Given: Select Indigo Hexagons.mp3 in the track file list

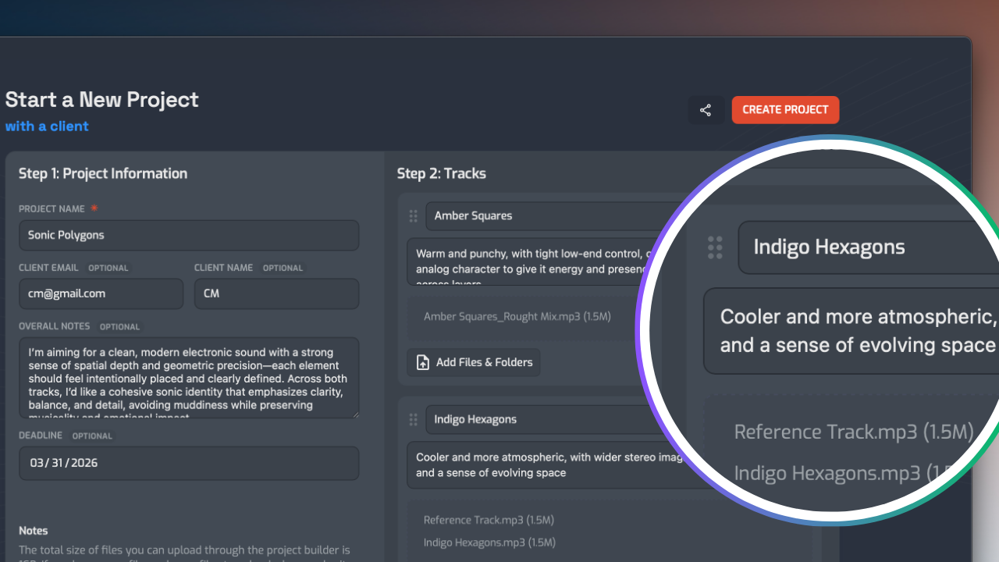Looking at the screenshot, I should point(489,542).
